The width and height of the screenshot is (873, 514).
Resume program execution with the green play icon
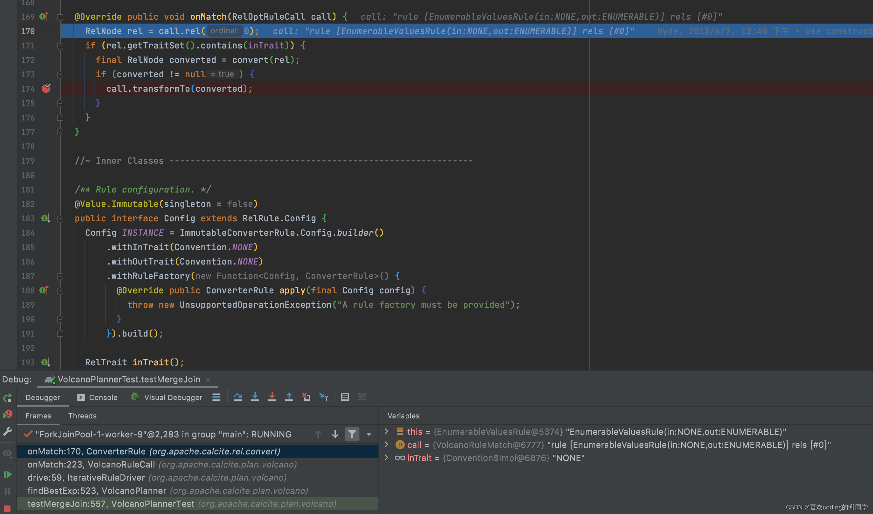tap(7, 474)
